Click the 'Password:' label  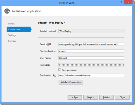coord(45,65)
